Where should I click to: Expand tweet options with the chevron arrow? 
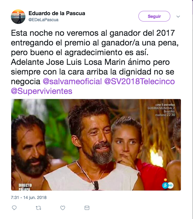pos(178,16)
